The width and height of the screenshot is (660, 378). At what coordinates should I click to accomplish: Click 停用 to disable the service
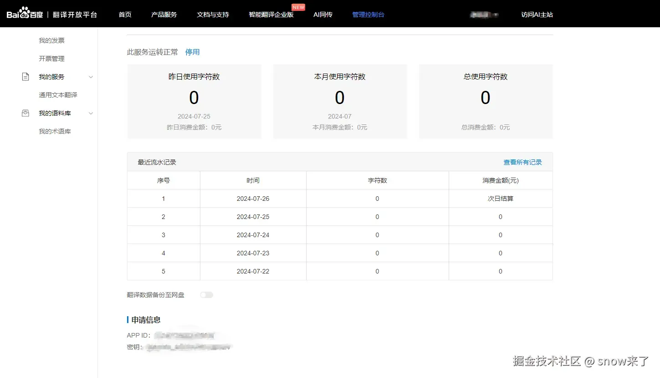click(x=192, y=52)
